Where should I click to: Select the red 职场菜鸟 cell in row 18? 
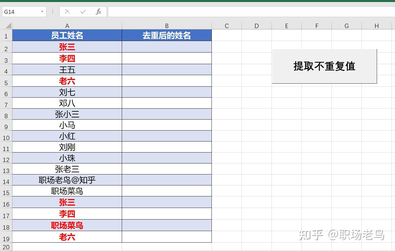click(x=67, y=225)
